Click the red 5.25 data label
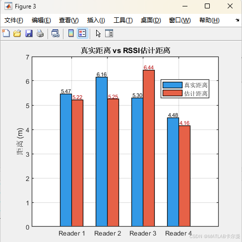 (x=113, y=97)
